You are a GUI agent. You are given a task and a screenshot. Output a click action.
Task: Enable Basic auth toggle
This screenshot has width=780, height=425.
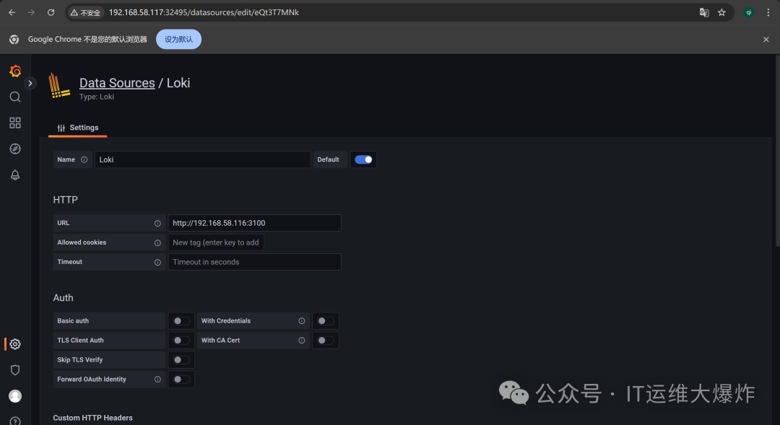click(x=181, y=321)
